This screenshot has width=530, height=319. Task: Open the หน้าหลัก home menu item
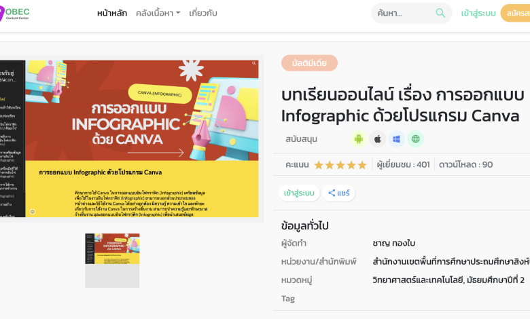[112, 13]
